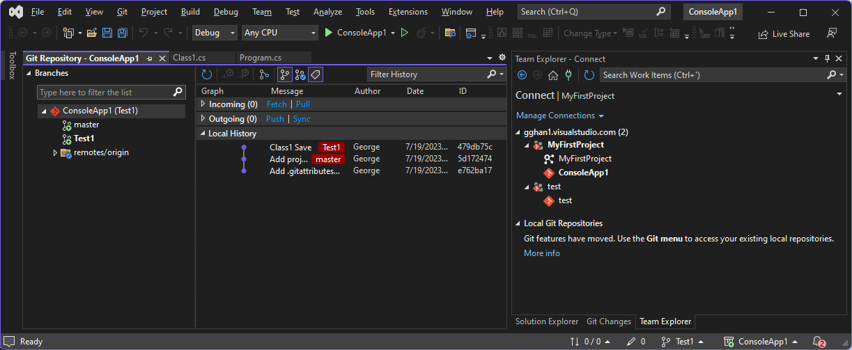Click the Live Share button

pos(784,33)
